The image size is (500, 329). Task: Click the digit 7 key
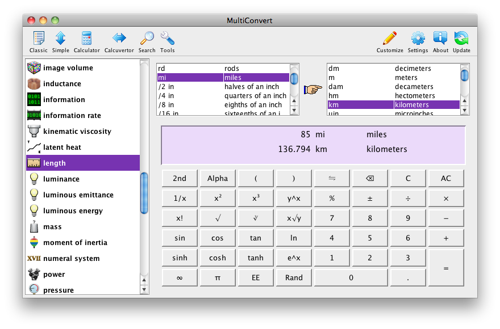[332, 218]
